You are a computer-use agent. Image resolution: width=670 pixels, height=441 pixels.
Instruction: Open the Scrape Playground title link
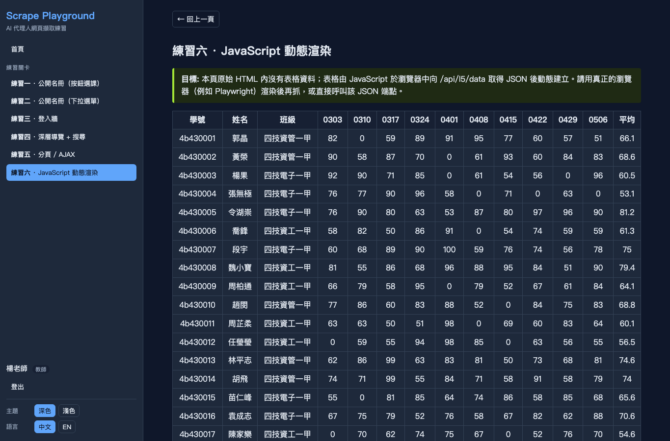(x=51, y=16)
